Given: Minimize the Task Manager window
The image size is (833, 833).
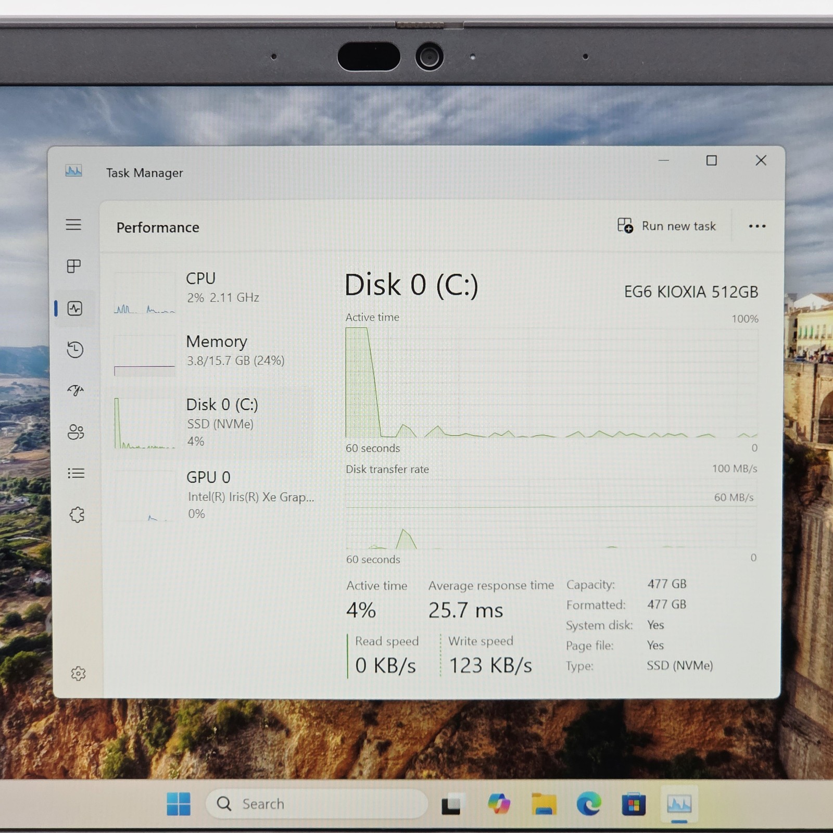Looking at the screenshot, I should pyautogui.click(x=663, y=160).
